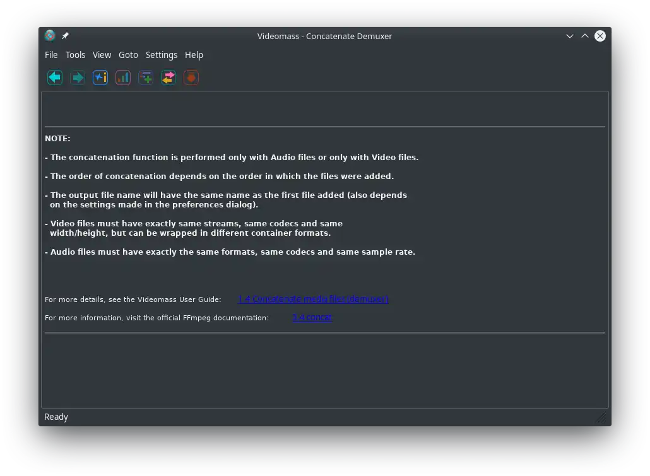Open the '3.4 concat' FFmpeg documentation link

(x=312, y=317)
